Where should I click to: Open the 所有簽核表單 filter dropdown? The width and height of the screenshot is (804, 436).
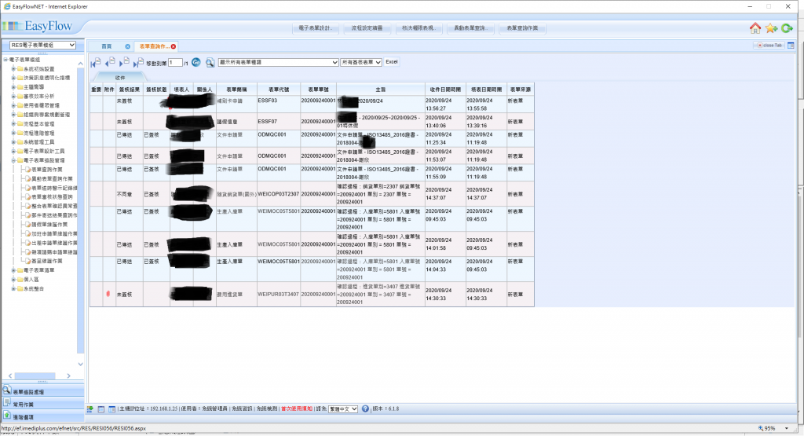(x=361, y=62)
